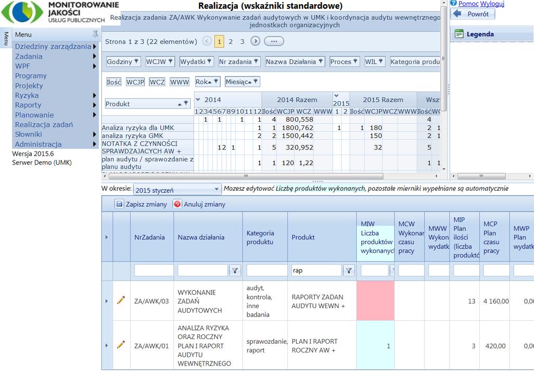Click the filter funnel on the Rok field
The image size is (534, 375).
coord(215,81)
